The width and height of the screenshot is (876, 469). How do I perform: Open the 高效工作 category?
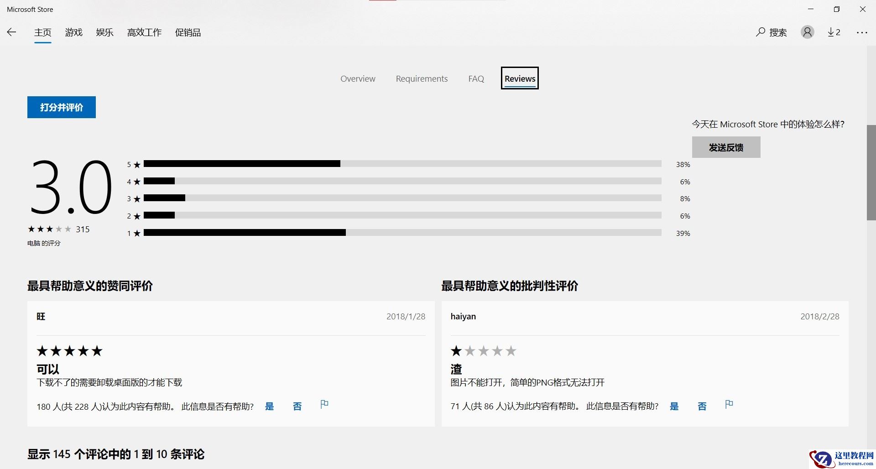pyautogui.click(x=144, y=32)
